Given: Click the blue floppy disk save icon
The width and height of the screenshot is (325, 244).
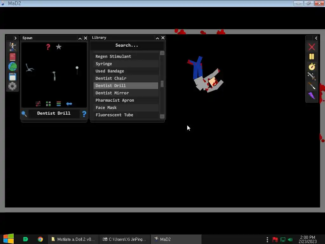Looking at the screenshot, I should (x=12, y=77).
